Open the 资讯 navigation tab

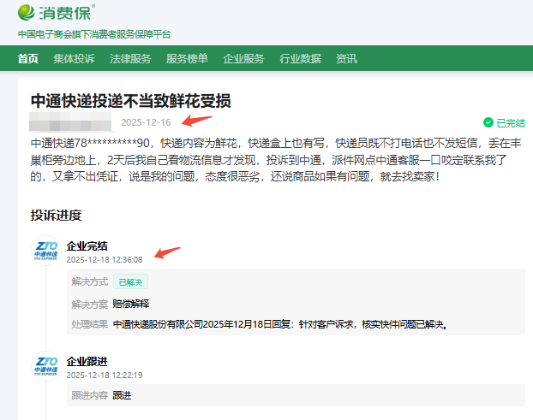tap(346, 59)
